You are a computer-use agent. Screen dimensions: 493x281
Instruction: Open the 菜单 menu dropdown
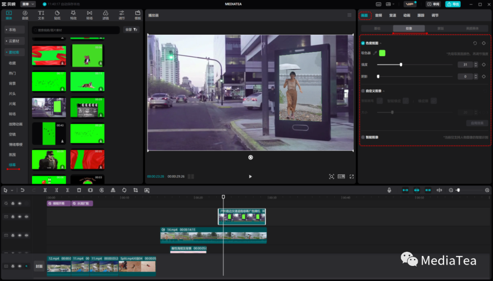27,4
